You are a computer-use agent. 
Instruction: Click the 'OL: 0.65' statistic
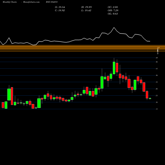[x=113, y=14]
